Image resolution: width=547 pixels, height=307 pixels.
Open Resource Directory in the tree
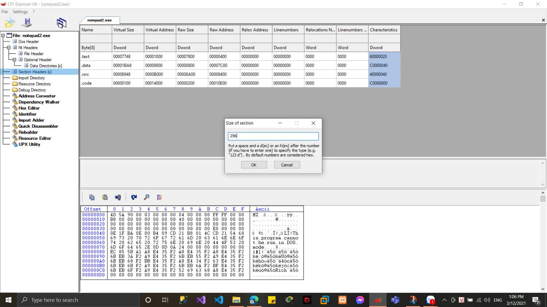coord(34,84)
